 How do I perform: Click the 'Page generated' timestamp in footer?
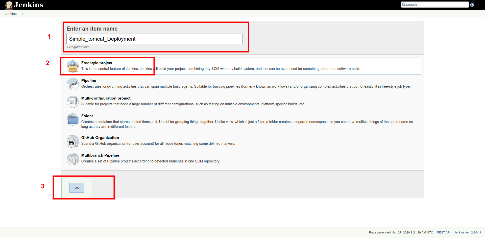pos(401,232)
